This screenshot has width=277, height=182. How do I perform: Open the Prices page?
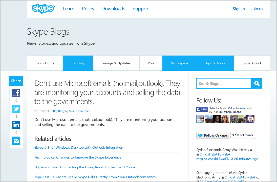[x=88, y=9]
